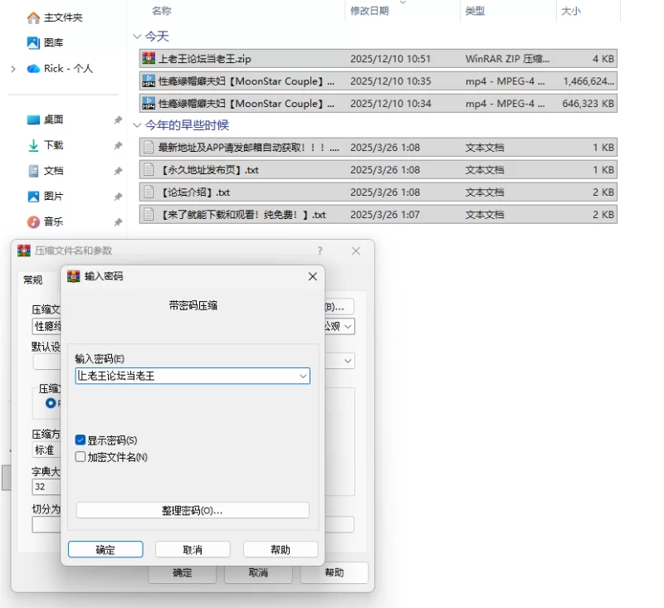Click 取消 in the 压缩文件名和参数 dialog
664x608 pixels.
pos(258,573)
